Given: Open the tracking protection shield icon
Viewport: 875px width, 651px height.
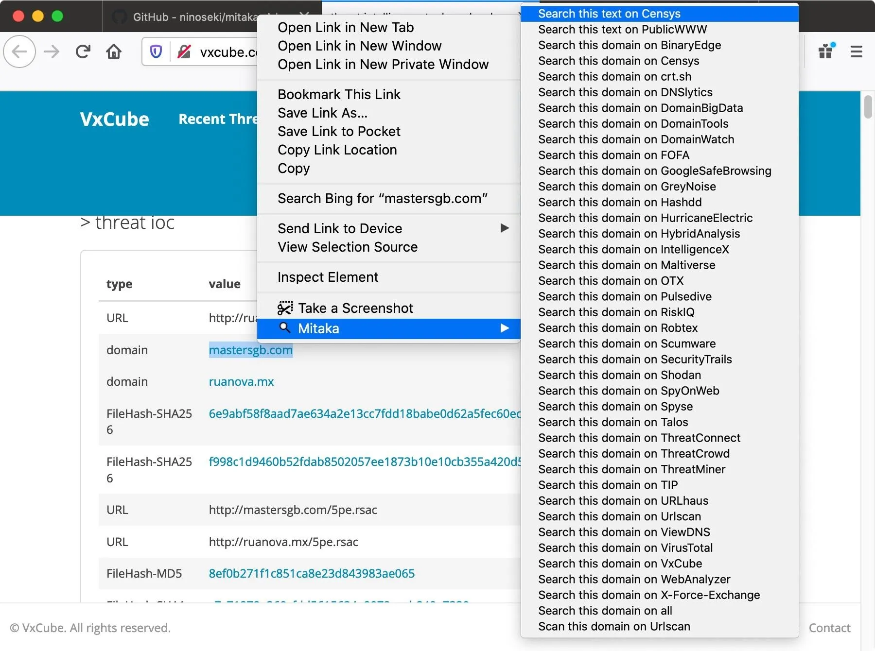Looking at the screenshot, I should tap(156, 51).
